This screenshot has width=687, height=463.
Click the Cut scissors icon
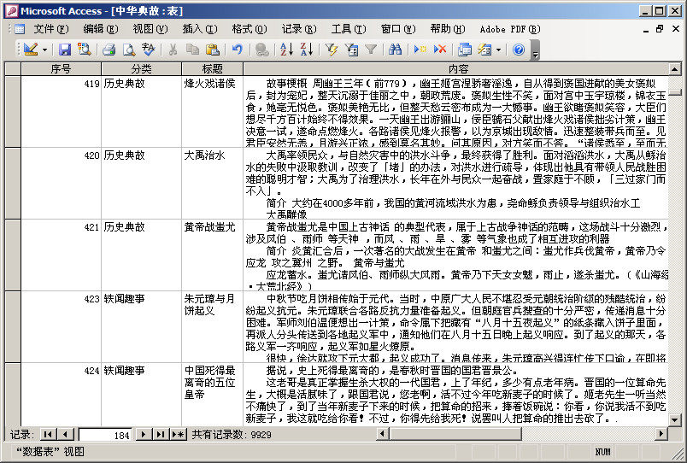173,50
